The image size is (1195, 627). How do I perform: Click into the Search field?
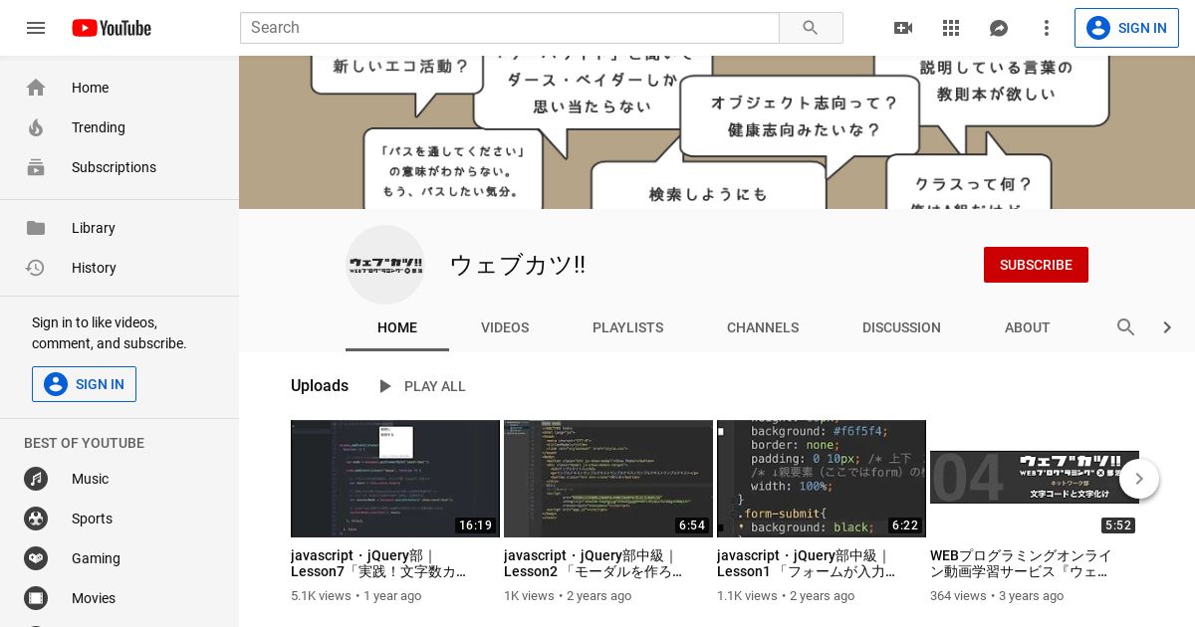(x=509, y=28)
